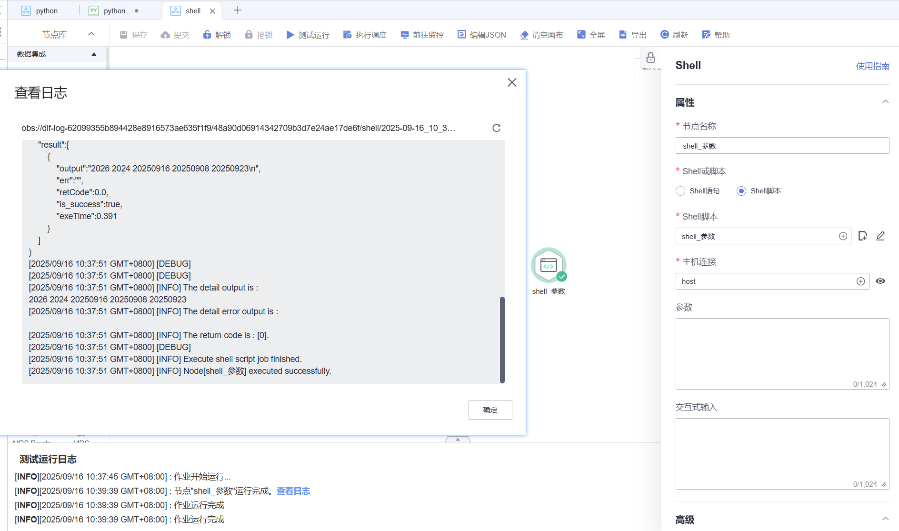
Task: Collapse the 高级 section
Action: click(x=885, y=519)
